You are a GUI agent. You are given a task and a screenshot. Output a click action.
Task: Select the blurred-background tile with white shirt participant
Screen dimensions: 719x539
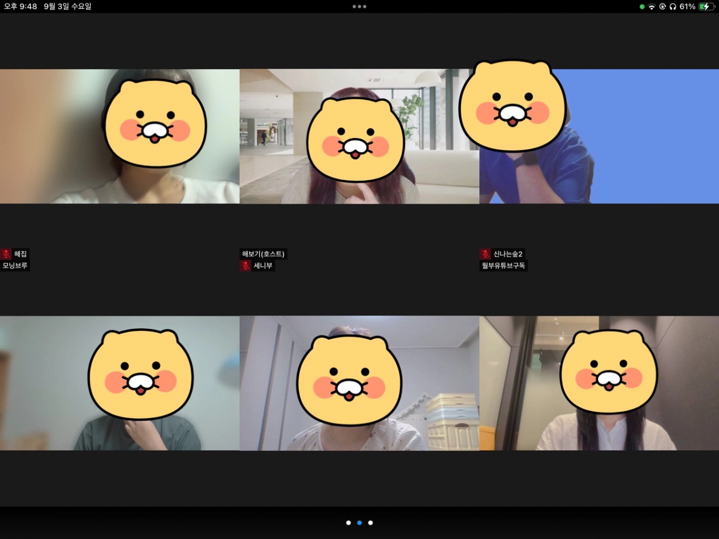coord(120,137)
